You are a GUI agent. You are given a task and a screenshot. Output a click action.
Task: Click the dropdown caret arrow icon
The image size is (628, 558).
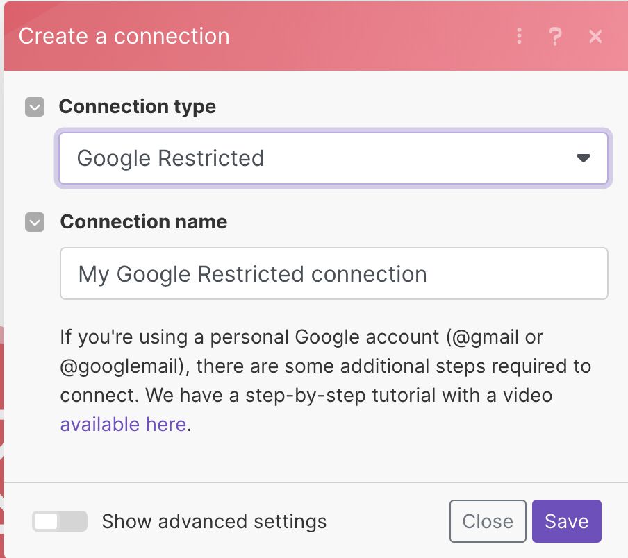[583, 158]
